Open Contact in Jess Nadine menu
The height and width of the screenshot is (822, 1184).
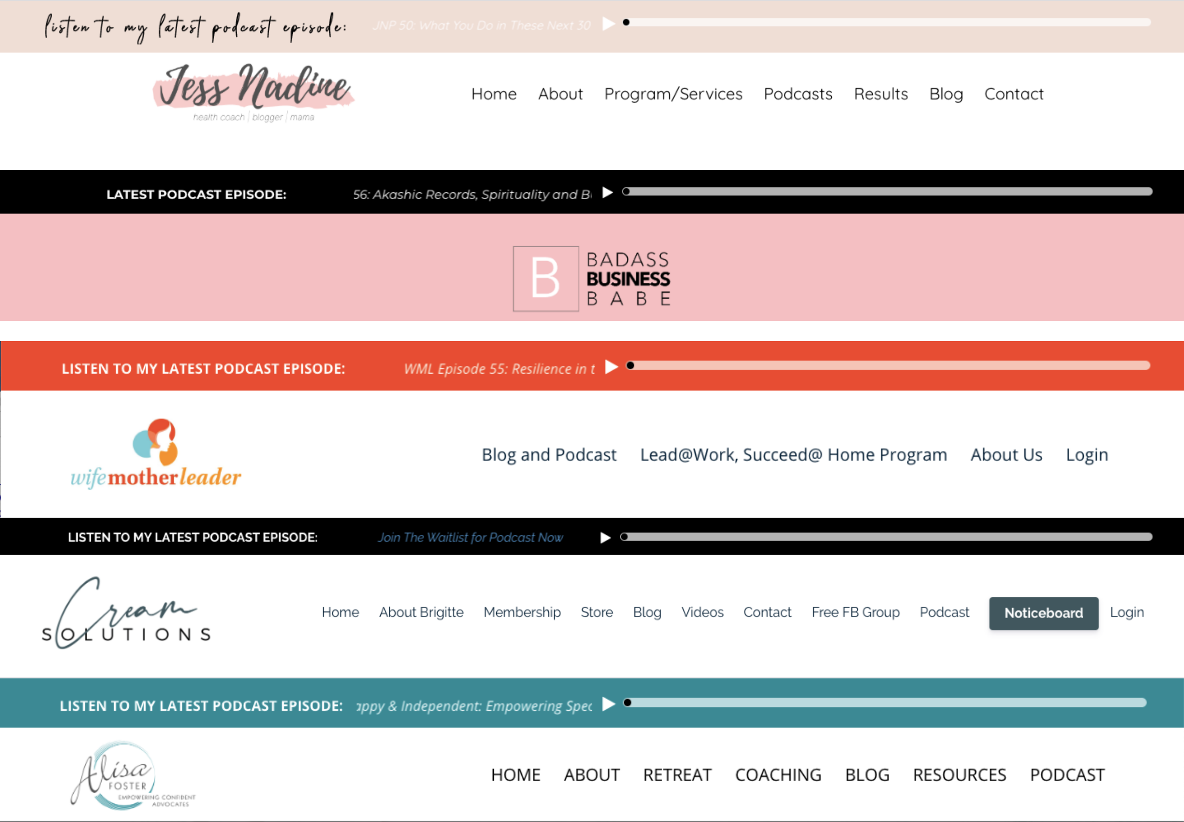[x=1014, y=94]
